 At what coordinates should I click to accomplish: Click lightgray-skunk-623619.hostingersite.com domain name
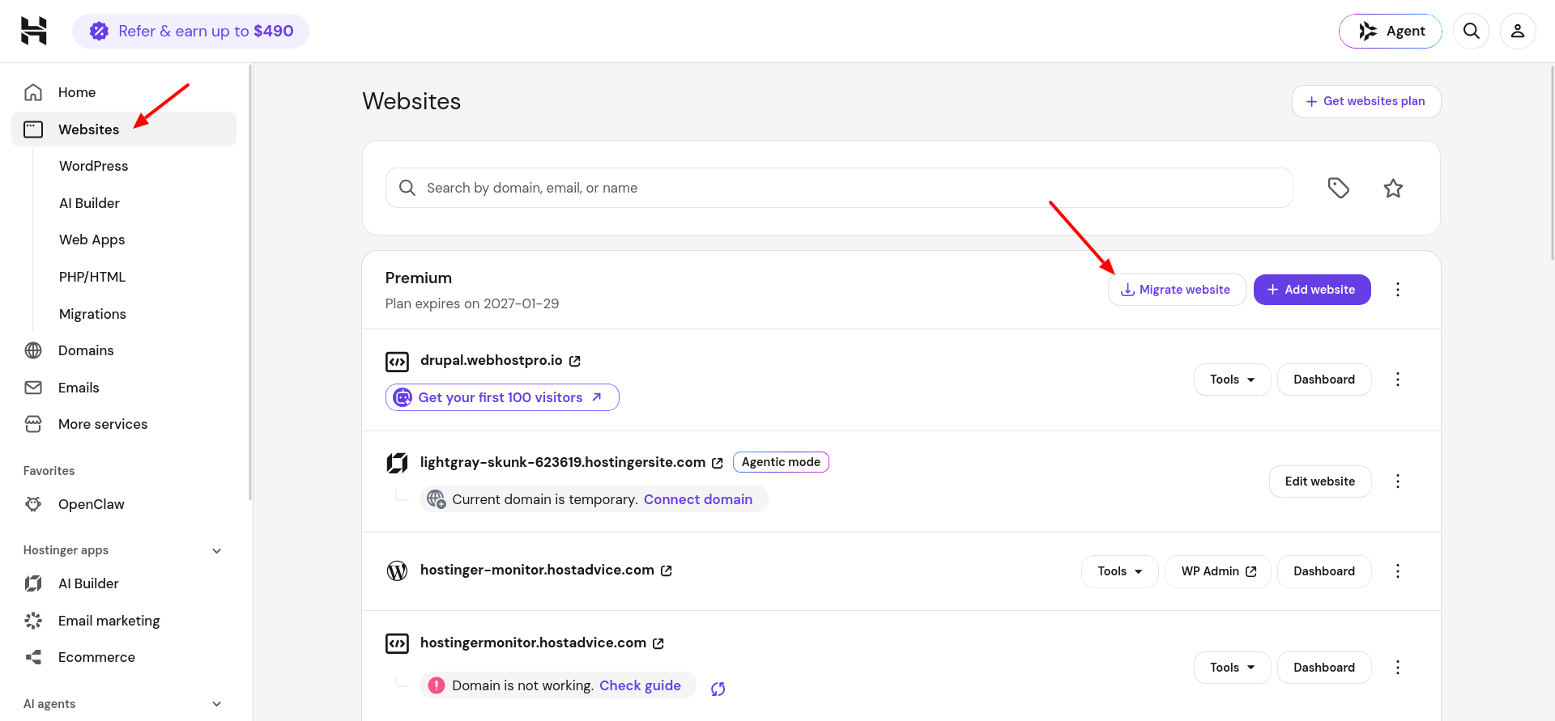coord(563,462)
